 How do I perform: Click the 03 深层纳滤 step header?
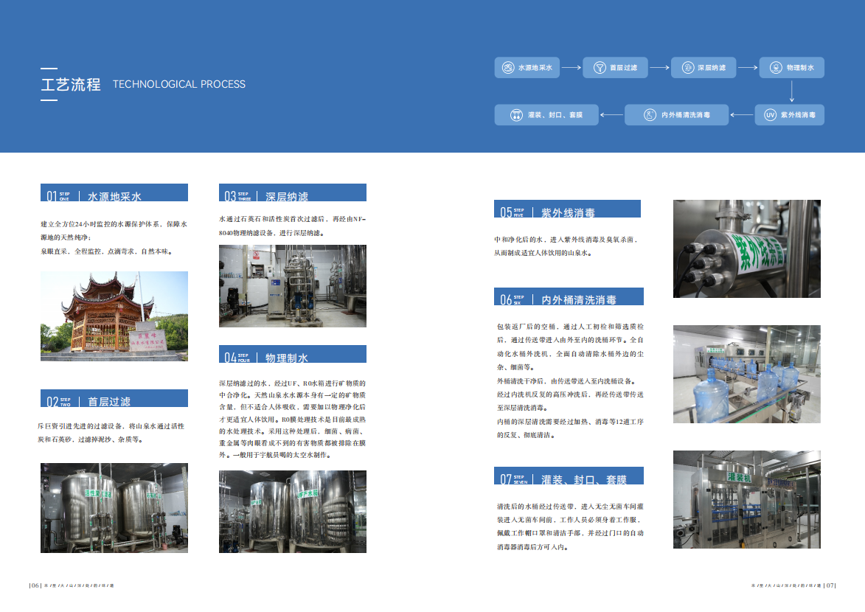pyautogui.click(x=293, y=193)
